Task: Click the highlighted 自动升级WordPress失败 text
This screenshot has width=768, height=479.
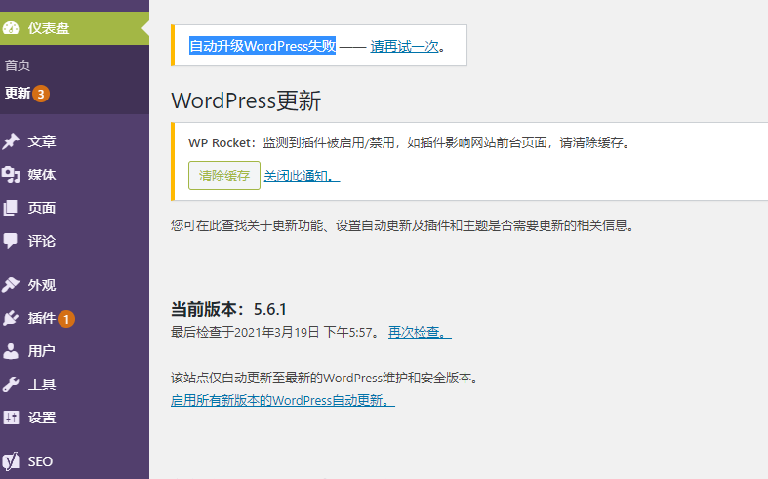Action: pos(263,46)
